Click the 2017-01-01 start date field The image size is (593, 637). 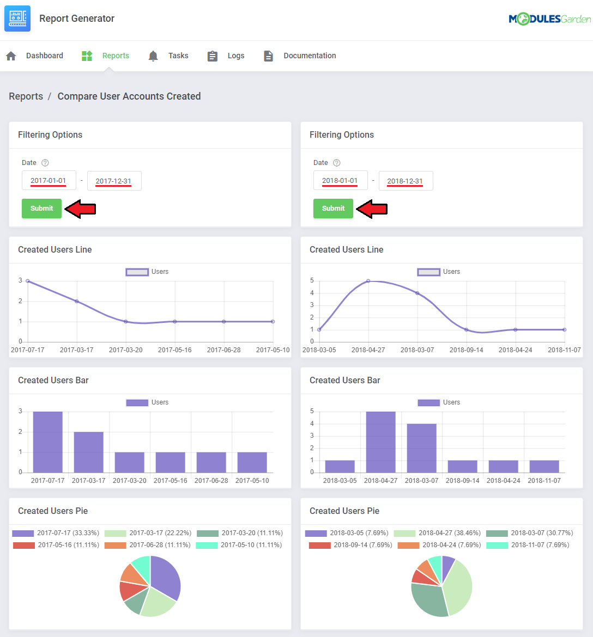pos(49,180)
